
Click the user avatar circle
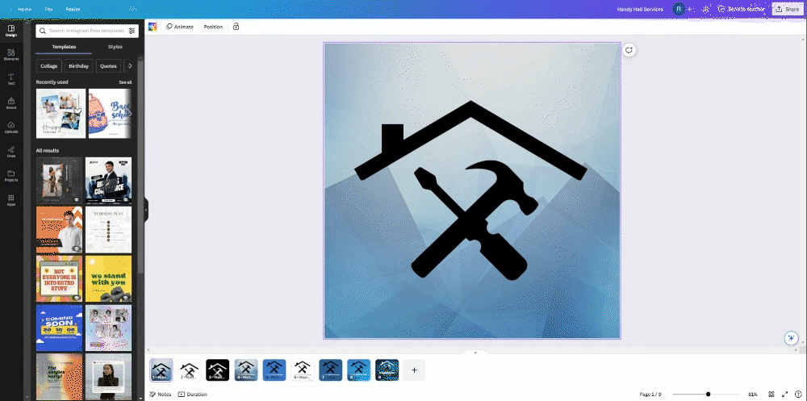pos(679,9)
